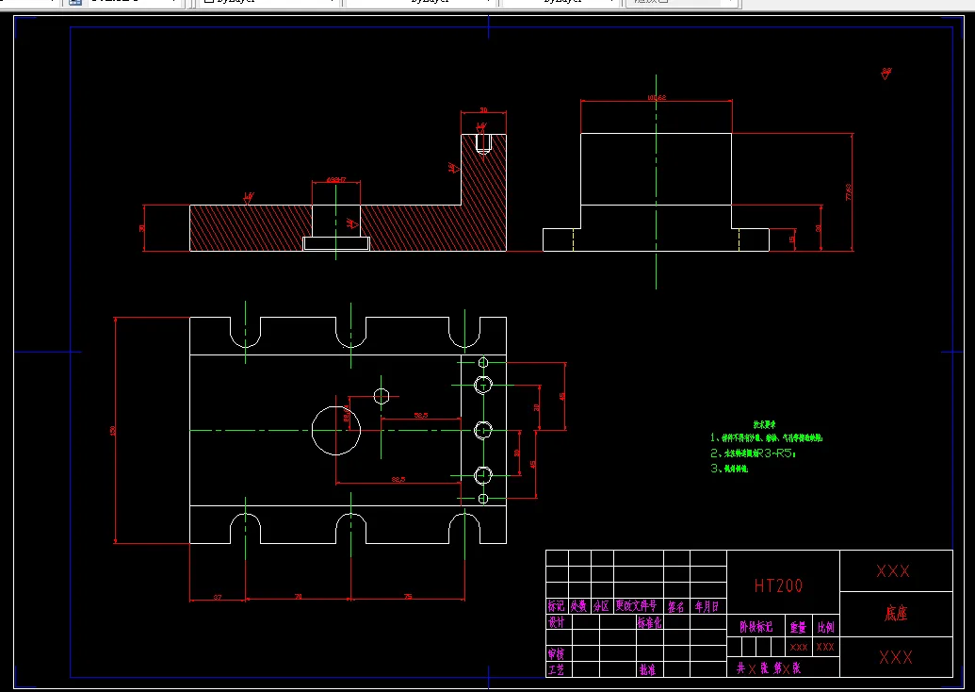The image size is (975, 692).
Task: Click the 标准化 label
Action: [649, 622]
